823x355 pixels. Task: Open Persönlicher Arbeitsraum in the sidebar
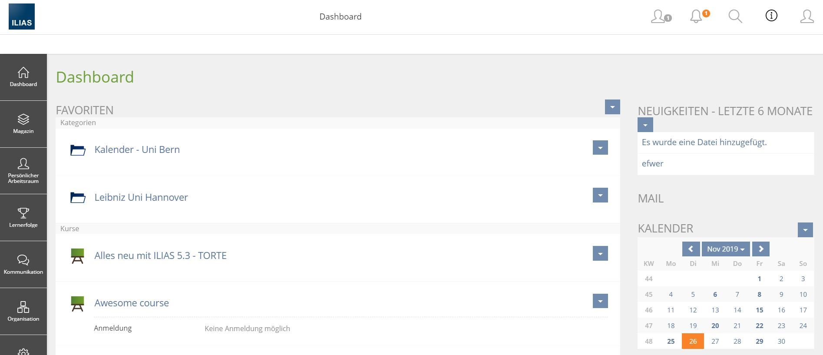(23, 170)
